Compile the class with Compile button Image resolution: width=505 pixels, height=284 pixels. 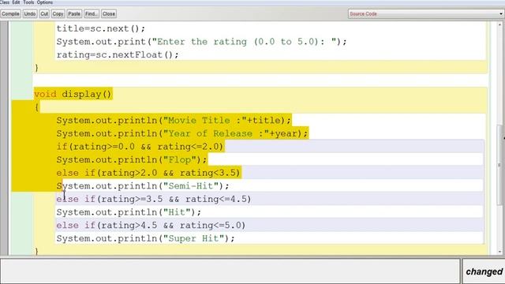point(10,14)
